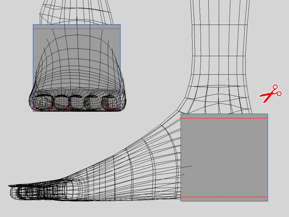Viewport: 289px width, 217px height.
Task: Select red line crossing the front-view toes
Action: (x=77, y=107)
